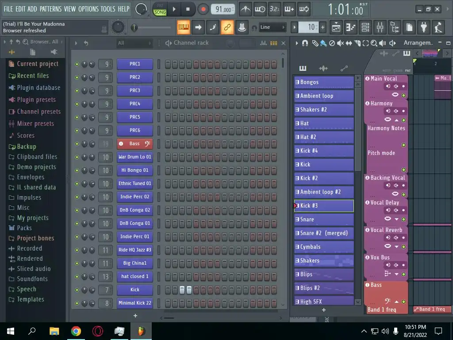
Task: Select the Ride HQ Jazz #3 channel button
Action: [134, 250]
